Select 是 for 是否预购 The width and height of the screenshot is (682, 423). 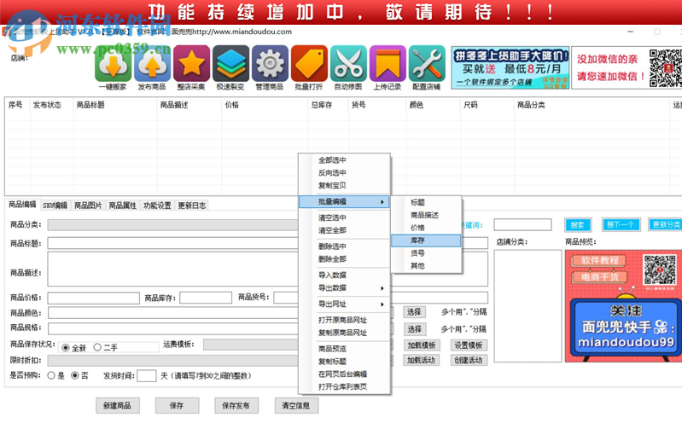coord(51,375)
